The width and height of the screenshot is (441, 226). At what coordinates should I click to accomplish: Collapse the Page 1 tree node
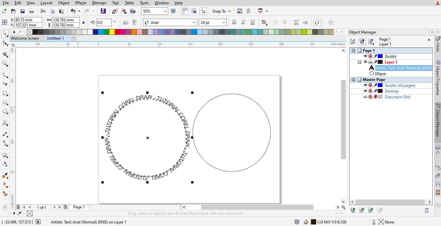[354, 51]
